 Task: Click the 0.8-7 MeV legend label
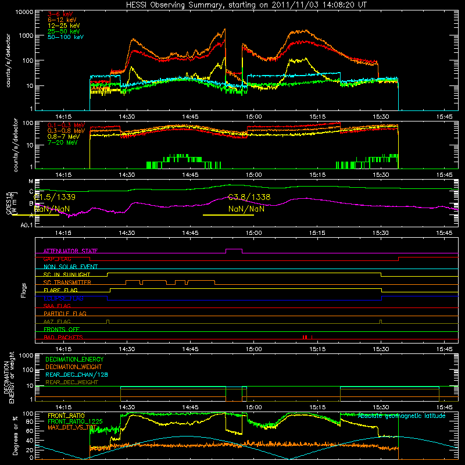[x=64, y=137]
